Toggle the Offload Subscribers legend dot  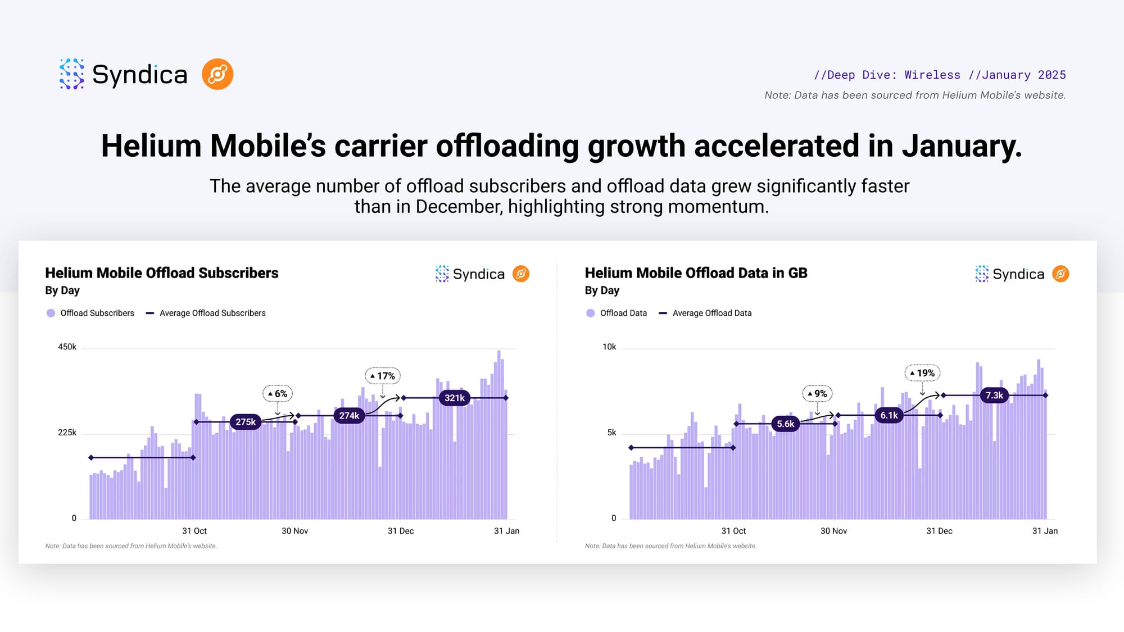pyautogui.click(x=51, y=313)
